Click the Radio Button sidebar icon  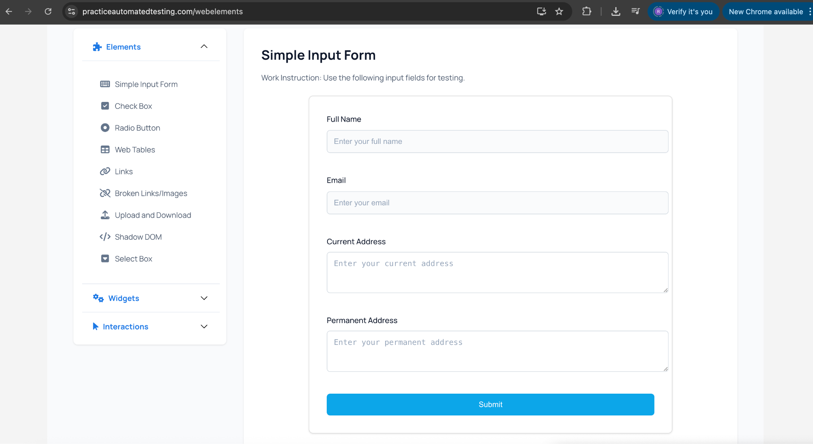pyautogui.click(x=105, y=128)
